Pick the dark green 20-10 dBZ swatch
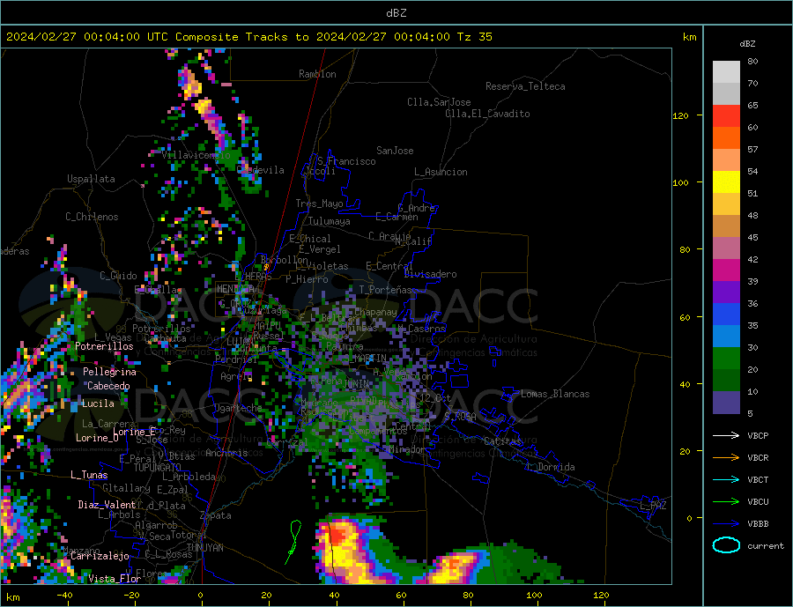 726,381
